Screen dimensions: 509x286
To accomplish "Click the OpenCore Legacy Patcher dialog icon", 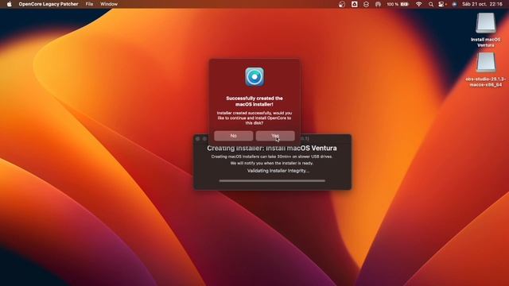I will click(254, 77).
